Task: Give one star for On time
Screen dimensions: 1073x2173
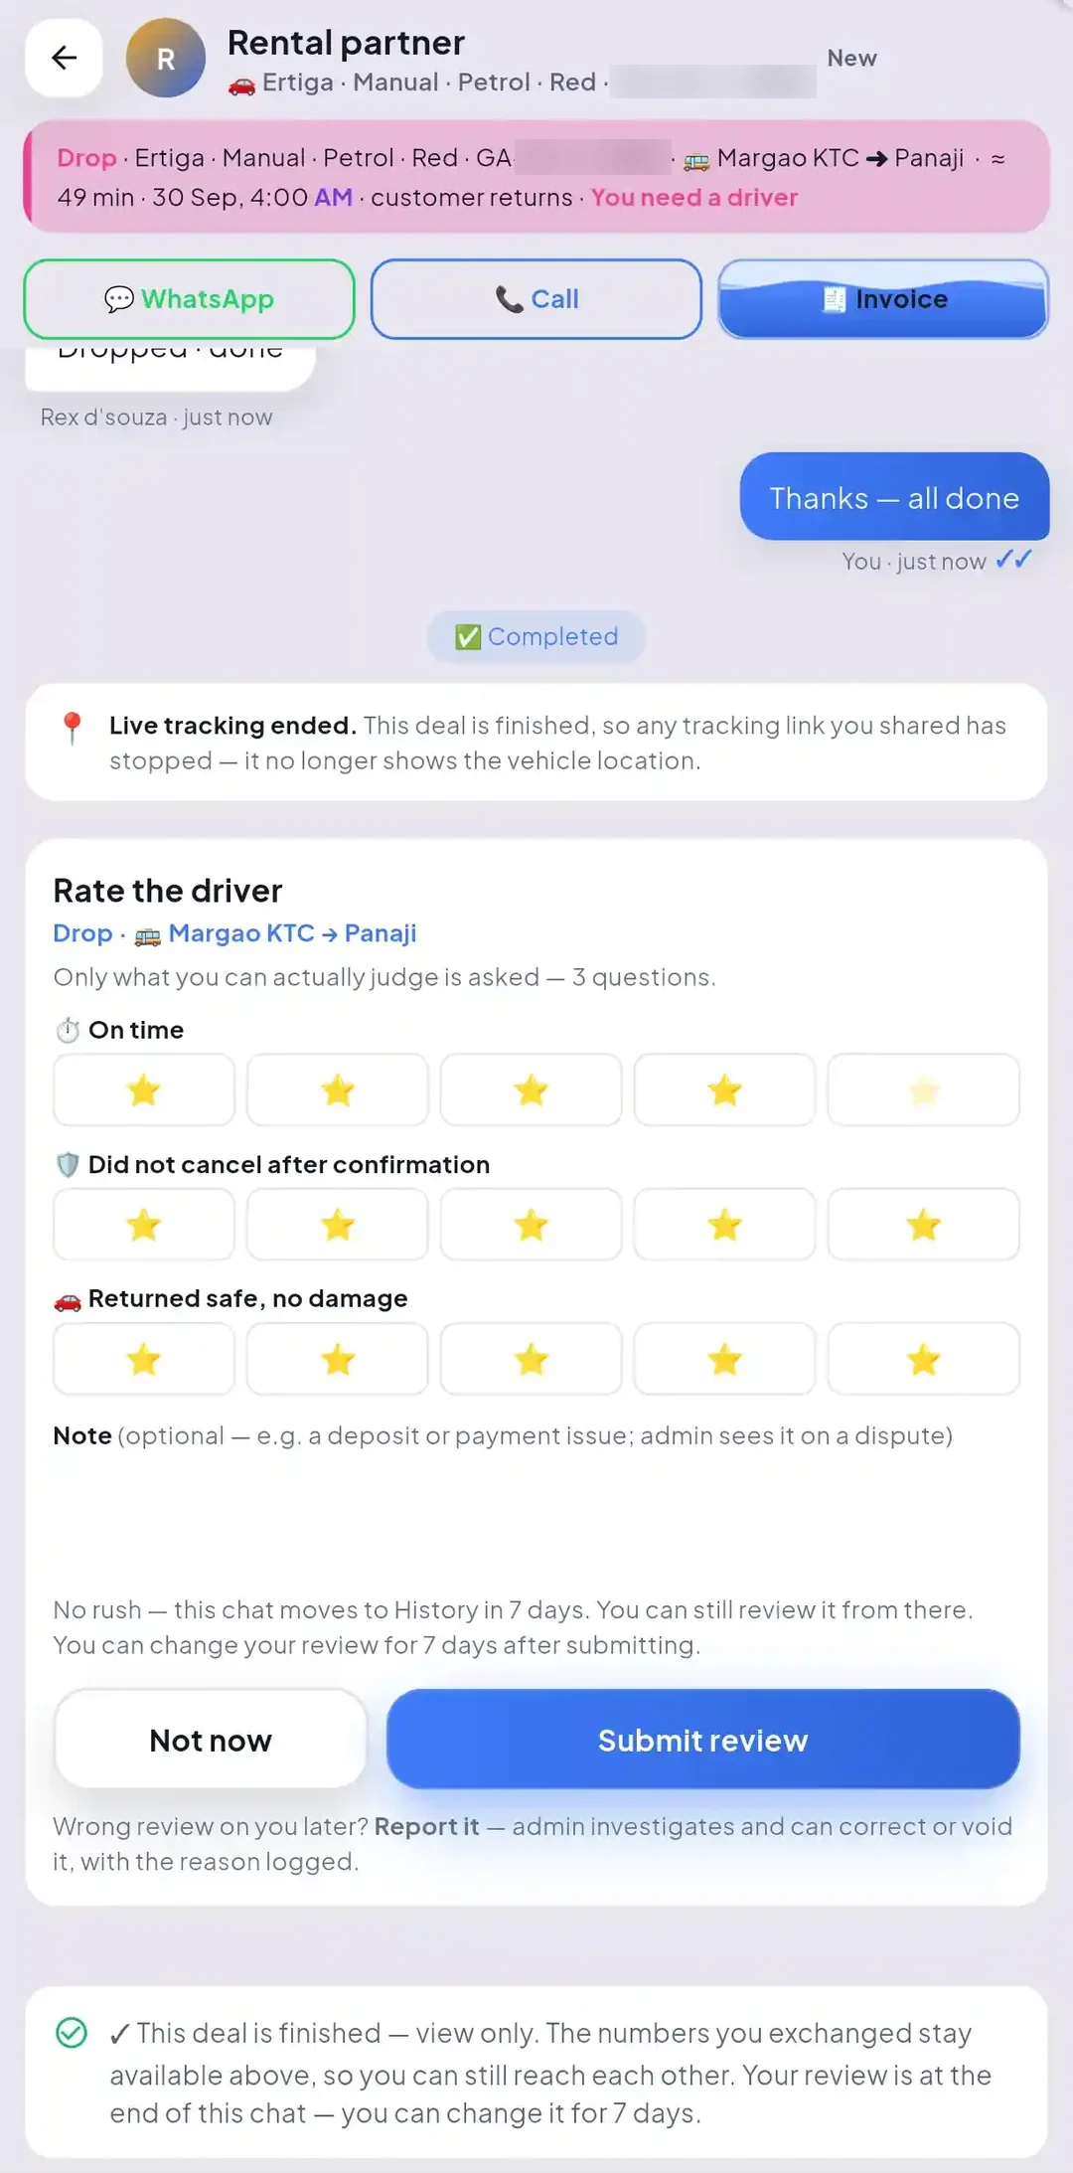Action: (144, 1089)
